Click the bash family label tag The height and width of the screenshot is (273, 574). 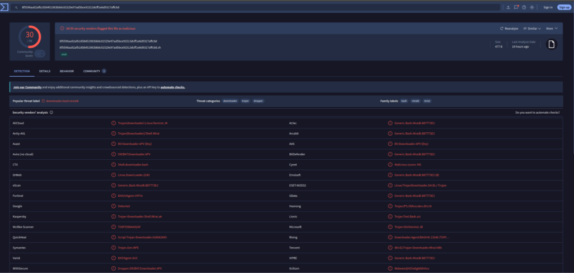pyautogui.click(x=404, y=101)
